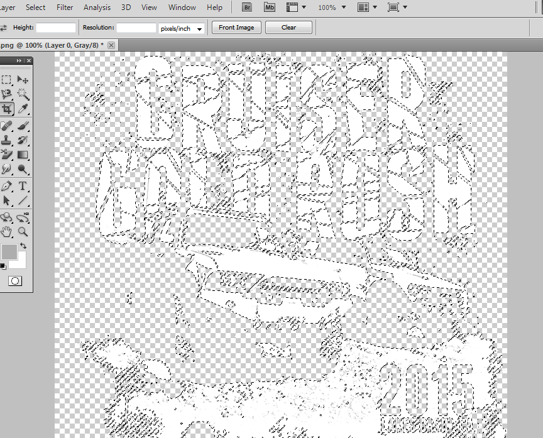The height and width of the screenshot is (438, 543).
Task: Select the Crop tool
Action: click(x=6, y=109)
